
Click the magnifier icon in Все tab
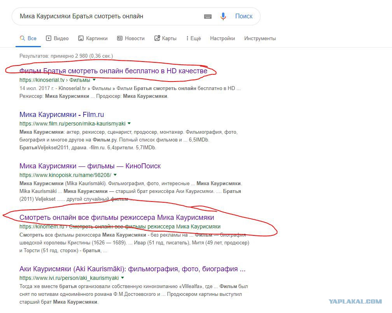pyautogui.click(x=22, y=38)
